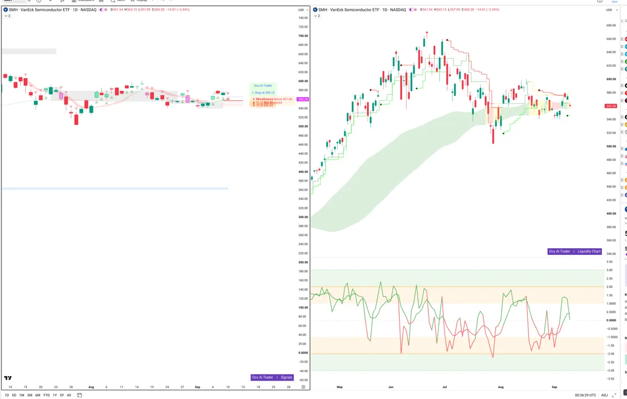
Task: Click the 560.28 price tag on left chart
Action: coord(303,99)
